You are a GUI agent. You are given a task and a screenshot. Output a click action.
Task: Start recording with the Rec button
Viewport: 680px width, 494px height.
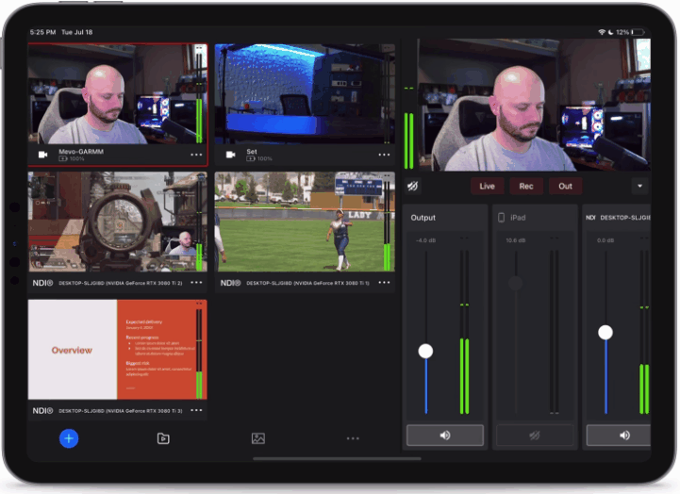point(526,187)
